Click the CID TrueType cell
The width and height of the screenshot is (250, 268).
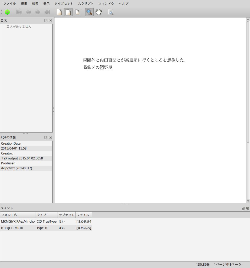pyautogui.click(x=47, y=221)
